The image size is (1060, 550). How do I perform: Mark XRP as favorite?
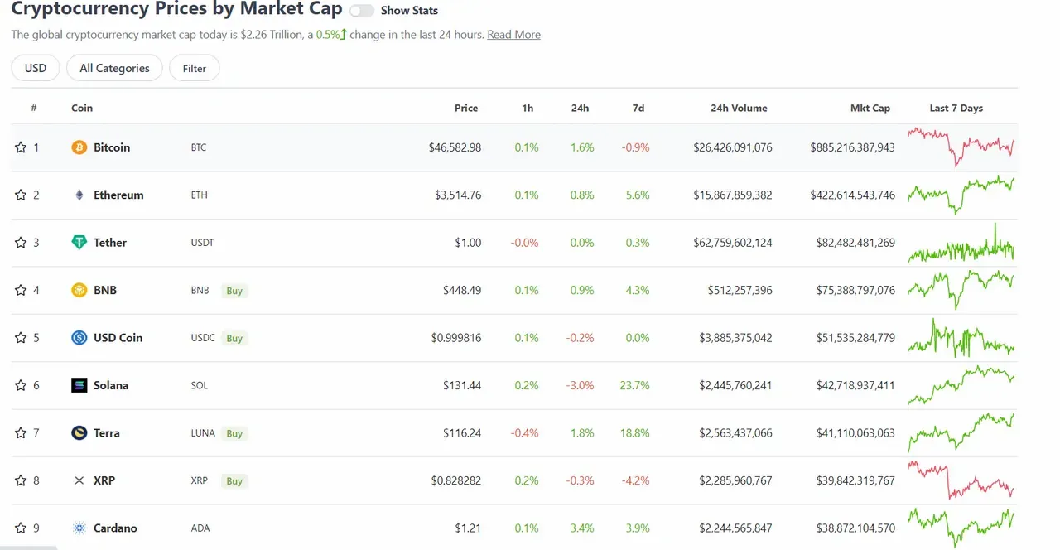coord(21,481)
